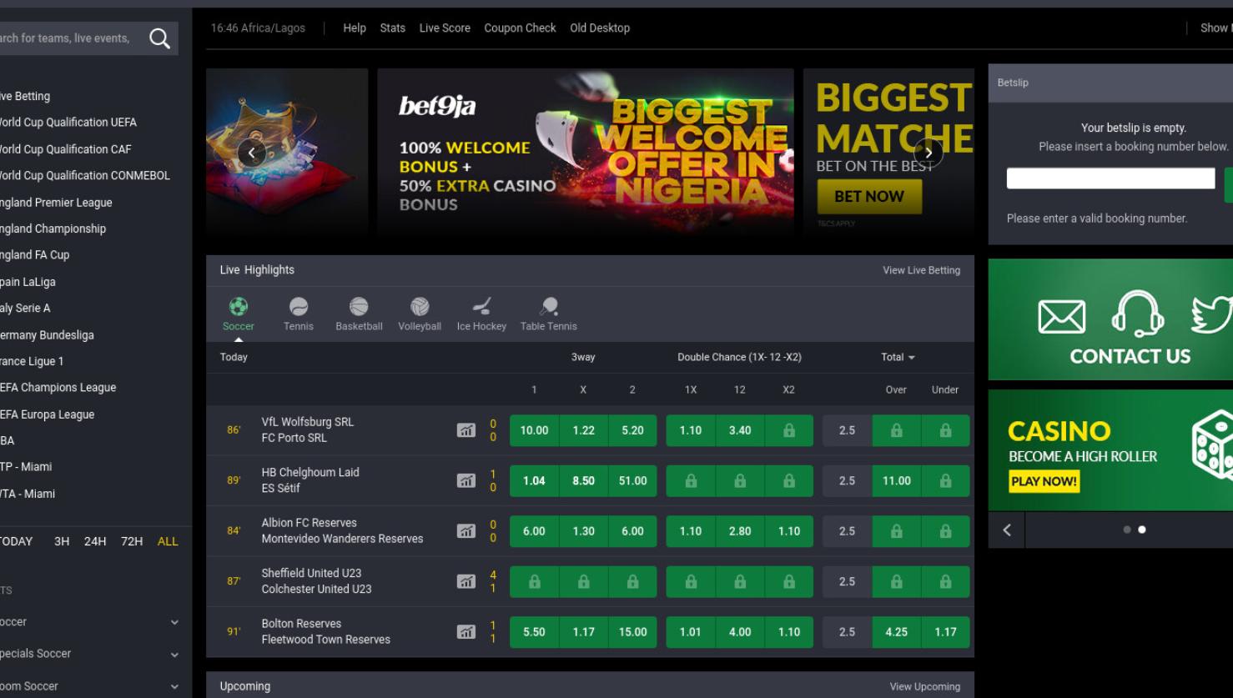Open stats icon for VfL Wolfsburg SRL match
The height and width of the screenshot is (698, 1233).
point(466,430)
